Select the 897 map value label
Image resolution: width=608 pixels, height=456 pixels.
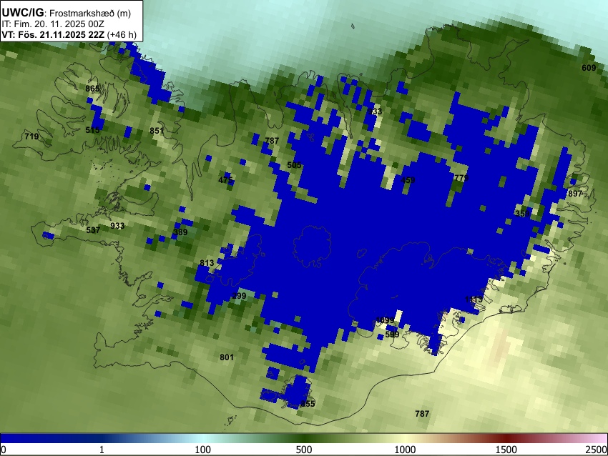(x=575, y=194)
